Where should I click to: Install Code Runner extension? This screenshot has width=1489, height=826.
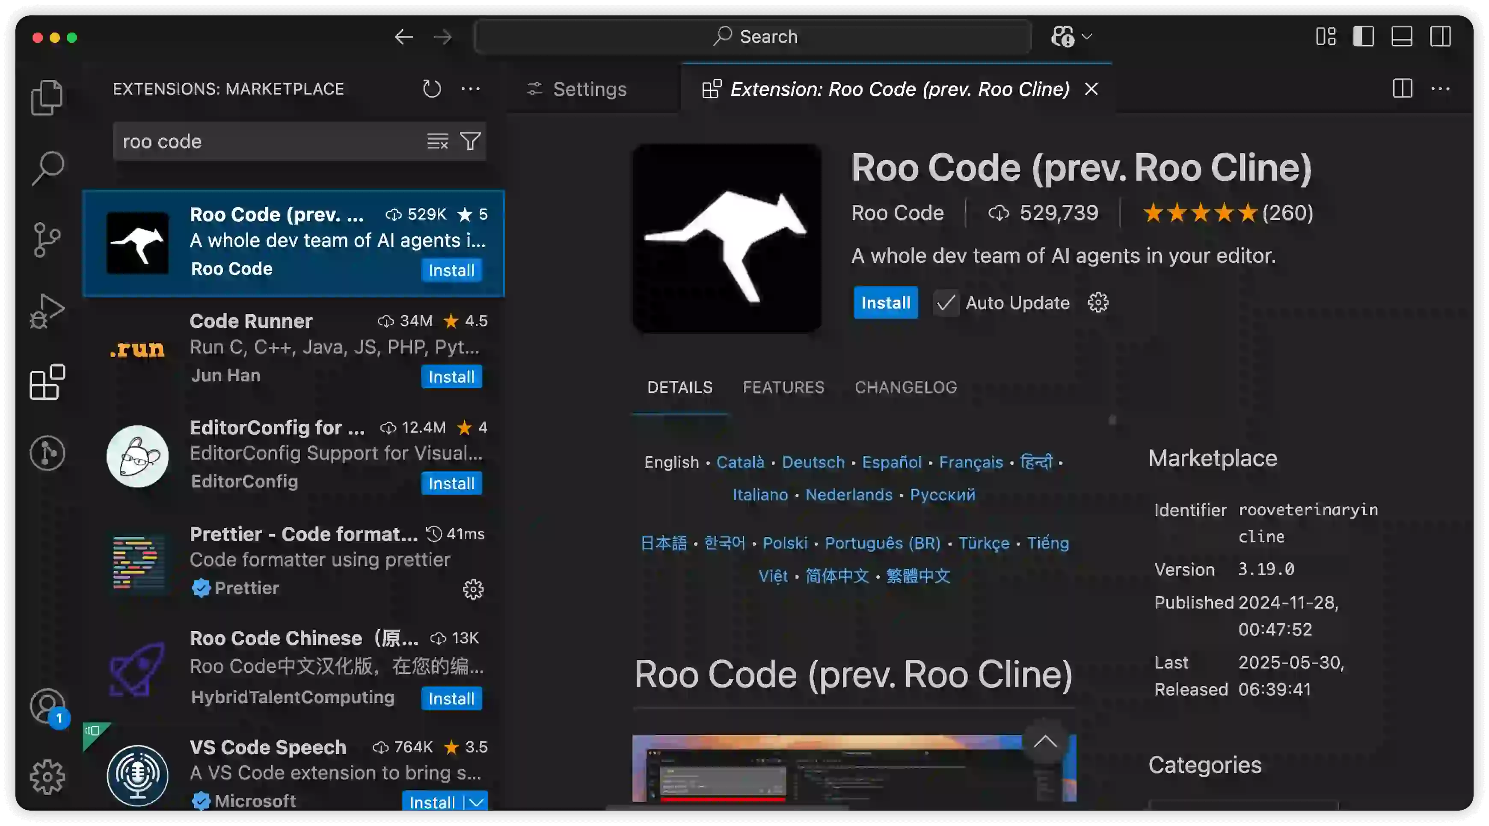click(x=451, y=377)
